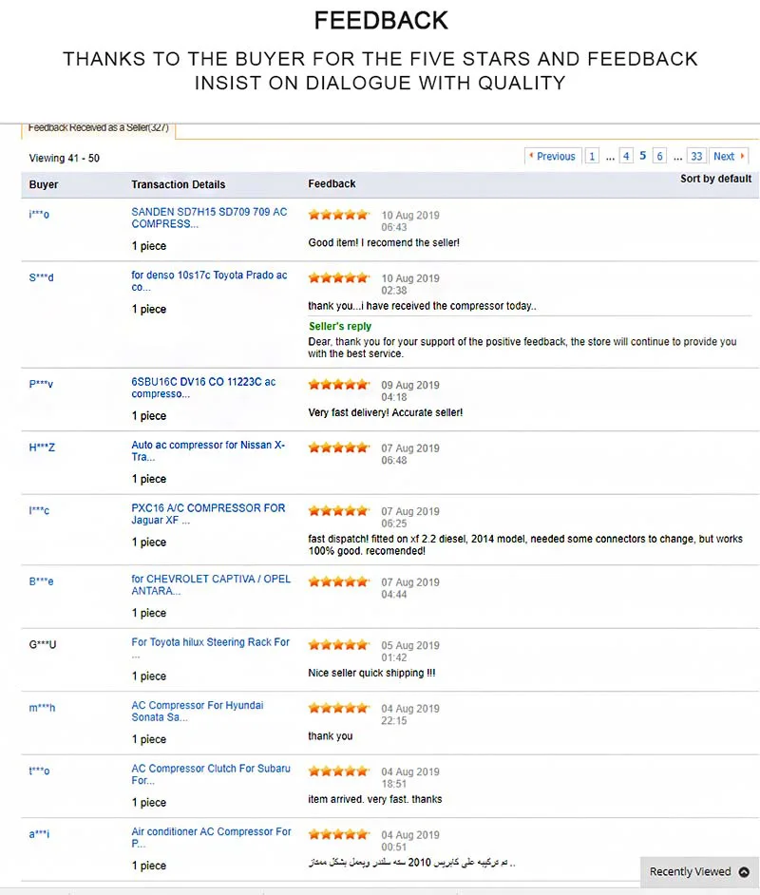Go to feedback page 6
The image size is (760, 895).
659,156
